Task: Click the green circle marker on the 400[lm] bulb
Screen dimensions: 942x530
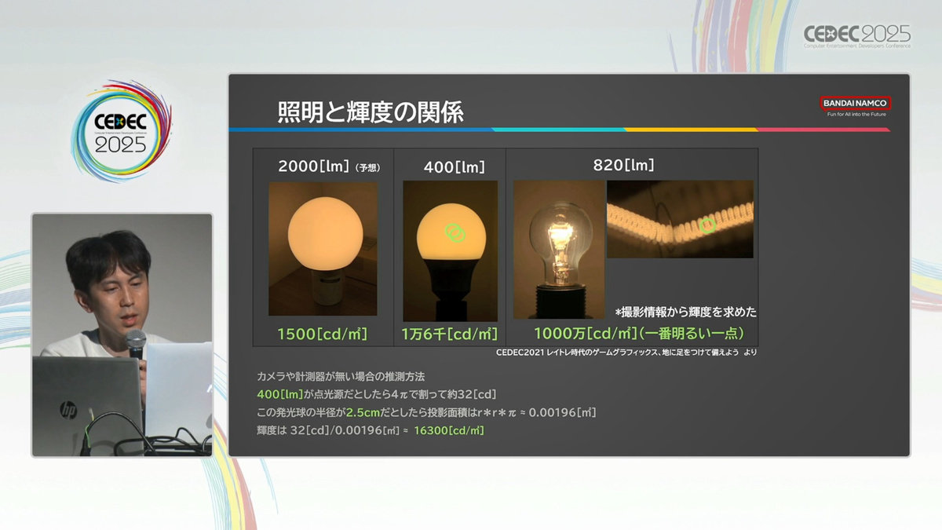Action: click(x=455, y=232)
